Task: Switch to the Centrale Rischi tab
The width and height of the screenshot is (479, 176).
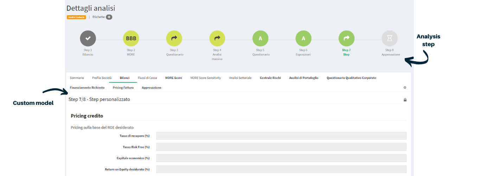Action: 270,78
